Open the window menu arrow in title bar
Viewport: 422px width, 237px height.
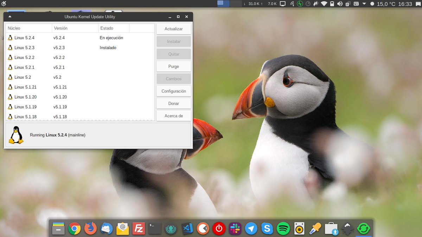click(x=10, y=17)
